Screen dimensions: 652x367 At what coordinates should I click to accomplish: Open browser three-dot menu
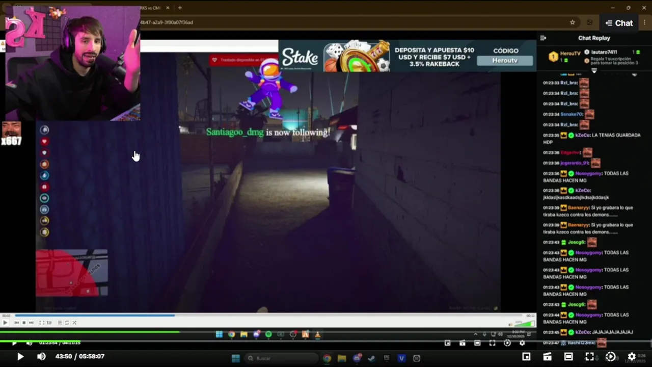click(x=645, y=22)
